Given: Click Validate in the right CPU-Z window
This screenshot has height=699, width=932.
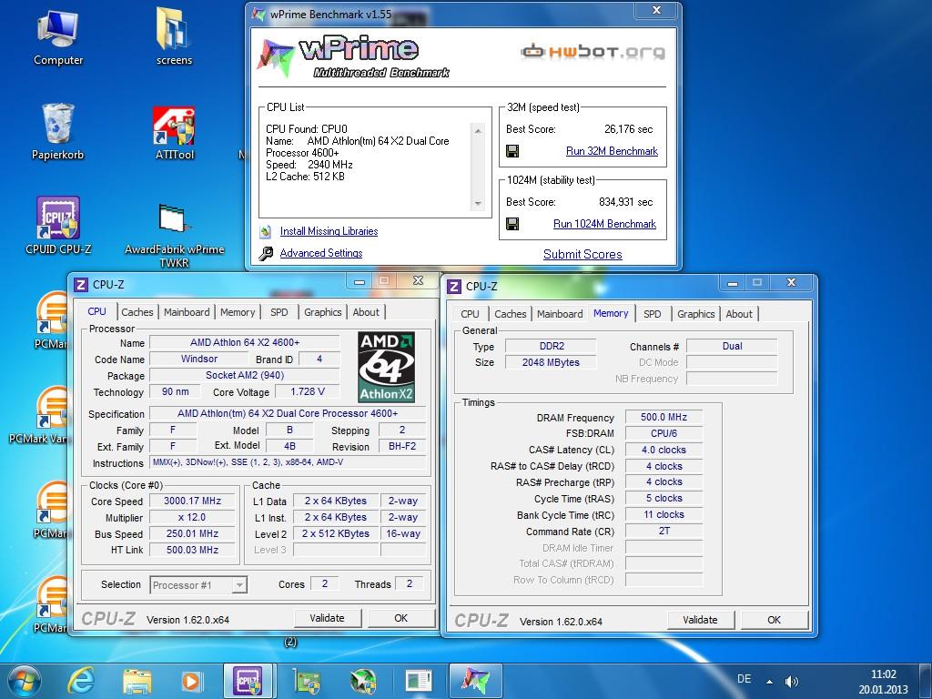Looking at the screenshot, I should pos(700,620).
